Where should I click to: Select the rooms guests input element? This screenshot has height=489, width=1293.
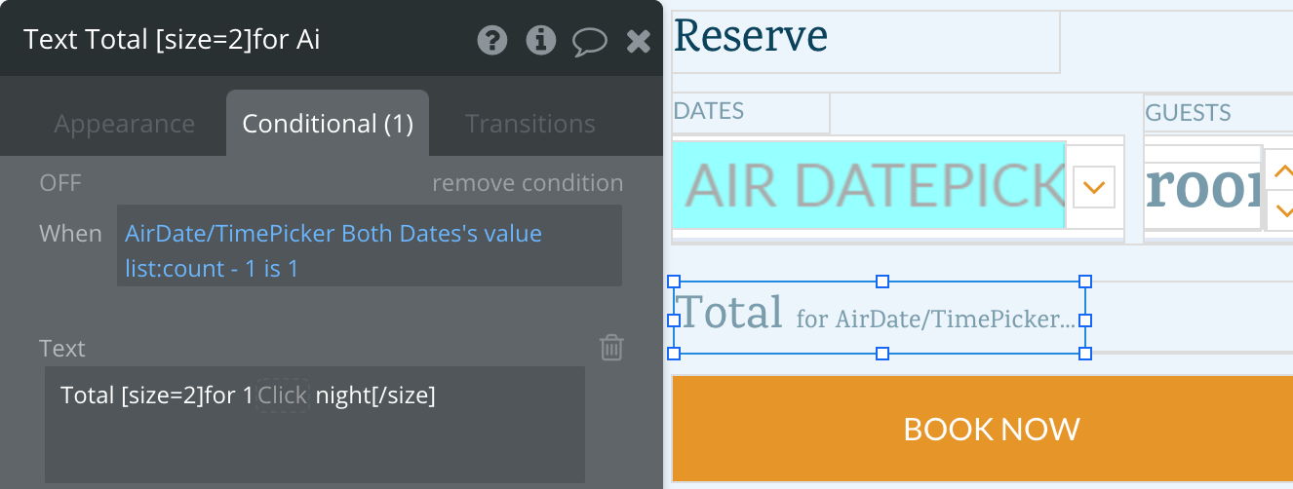pyautogui.click(x=1203, y=188)
